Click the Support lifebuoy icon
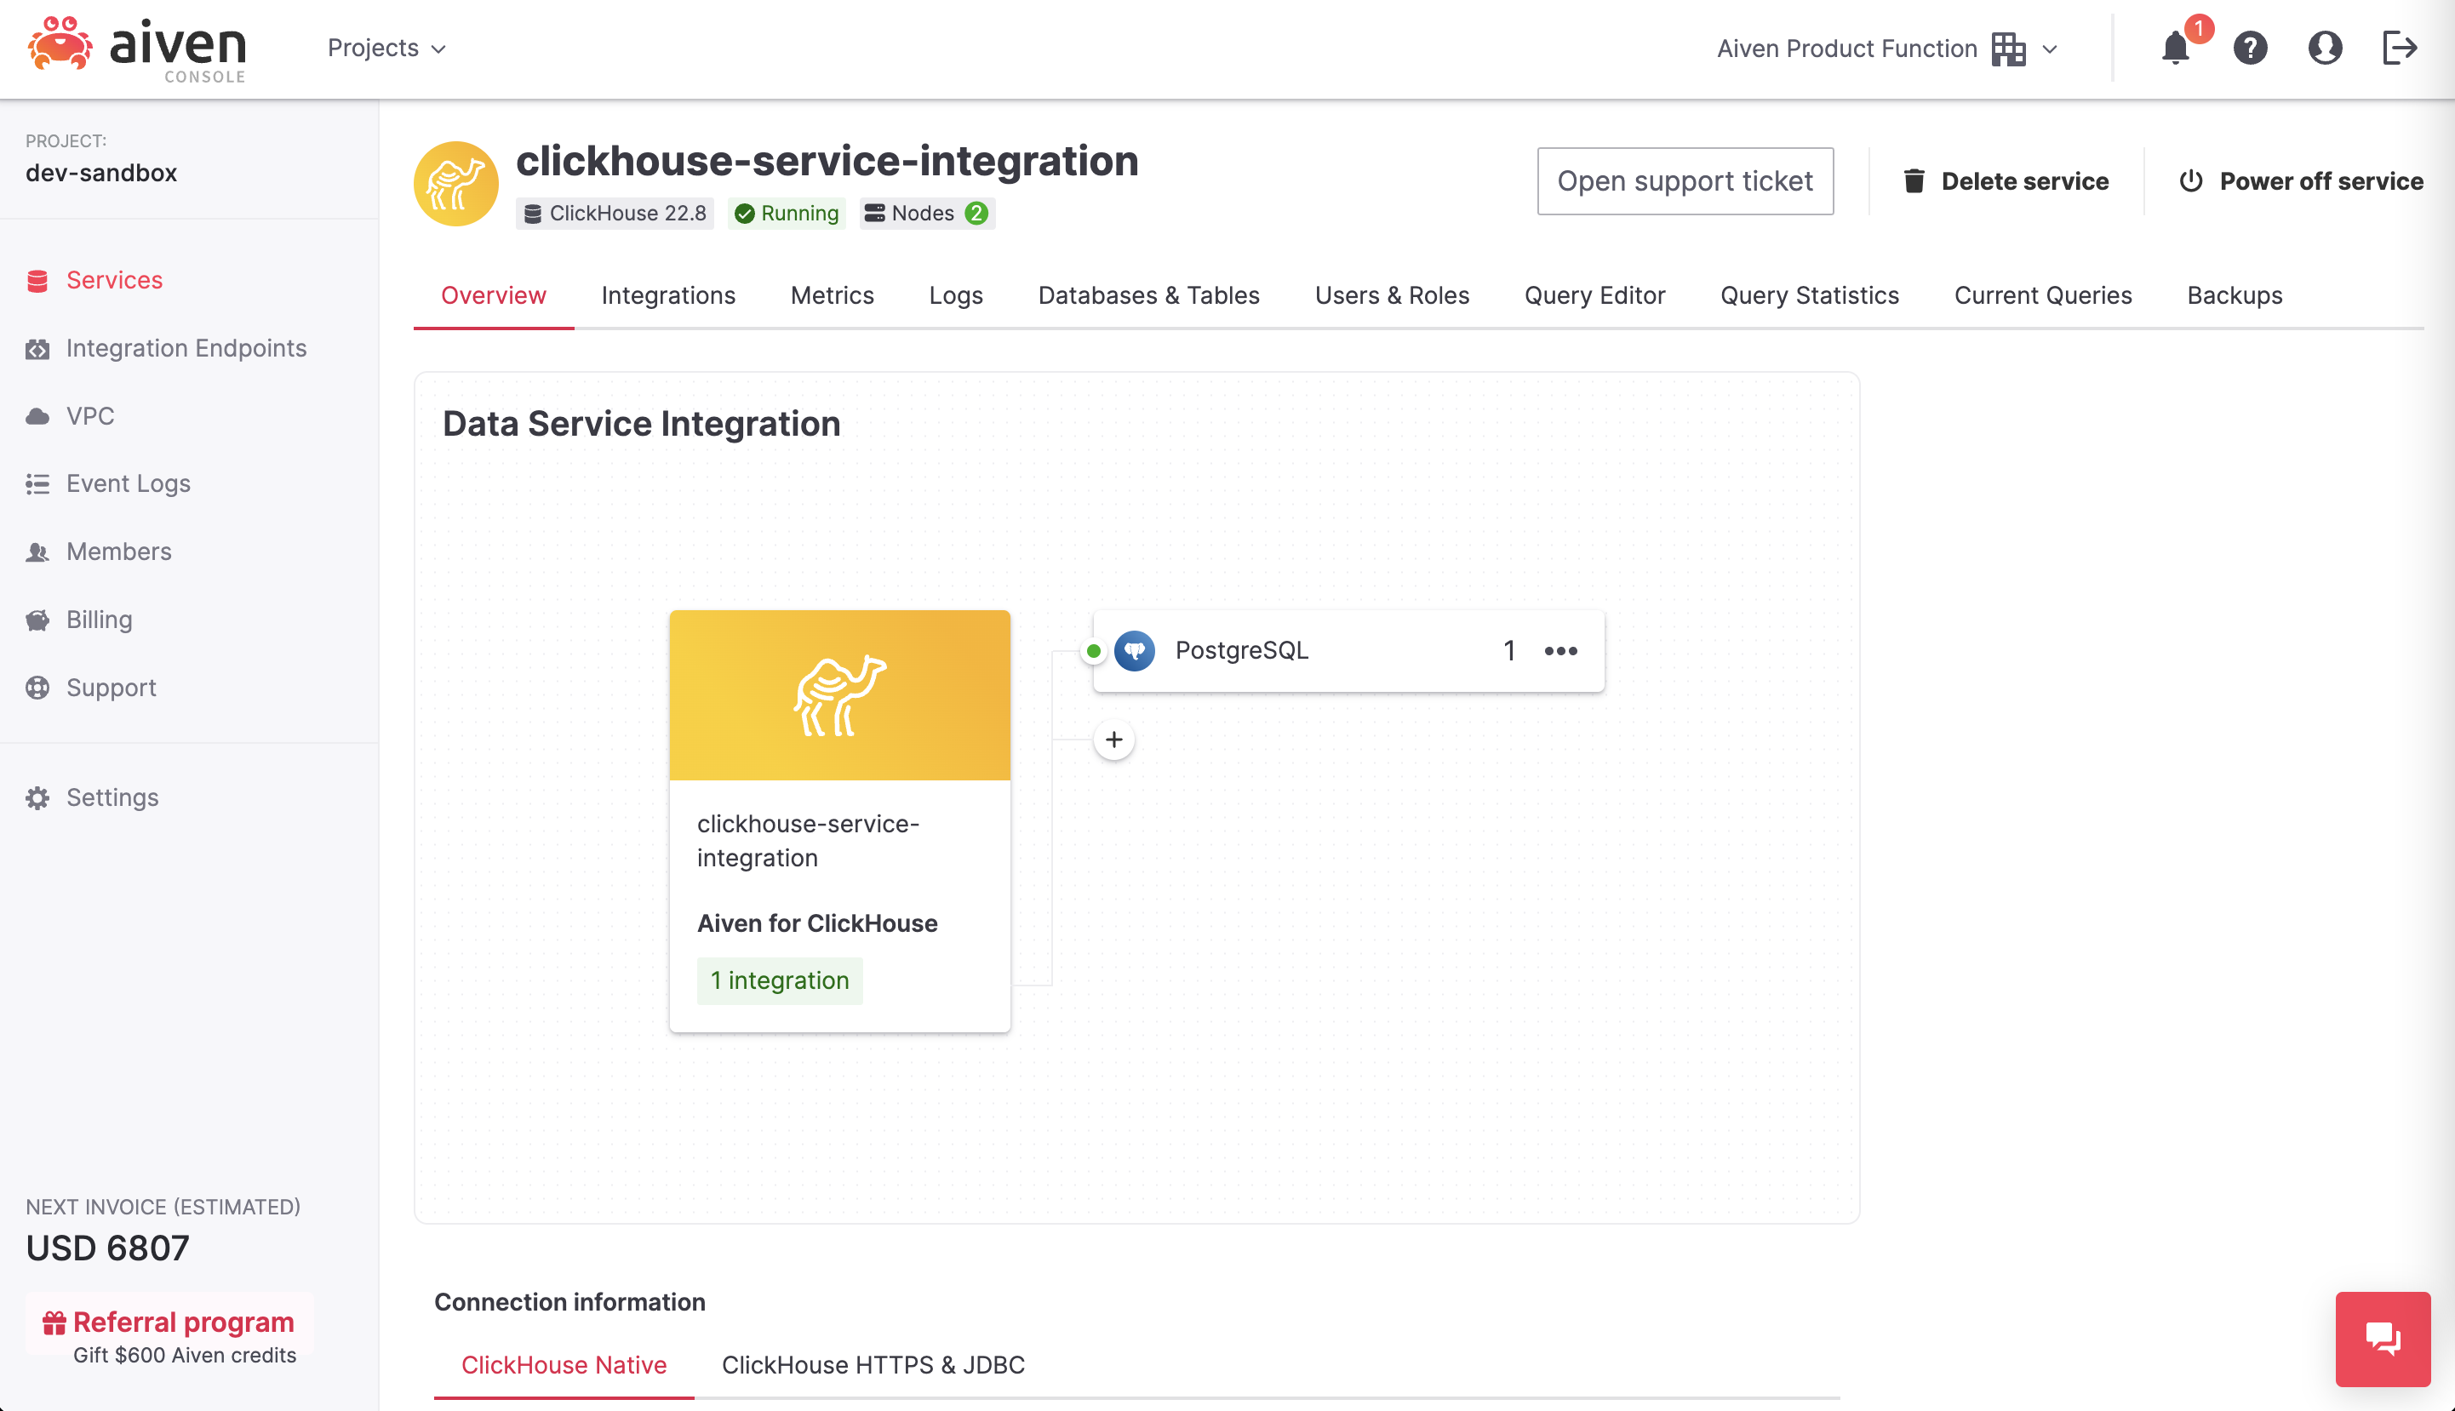 click(37, 688)
